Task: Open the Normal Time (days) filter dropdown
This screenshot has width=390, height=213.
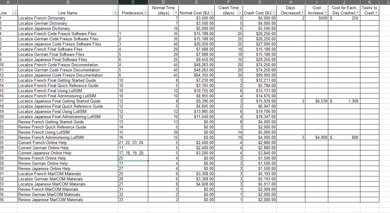Action: [175, 13]
